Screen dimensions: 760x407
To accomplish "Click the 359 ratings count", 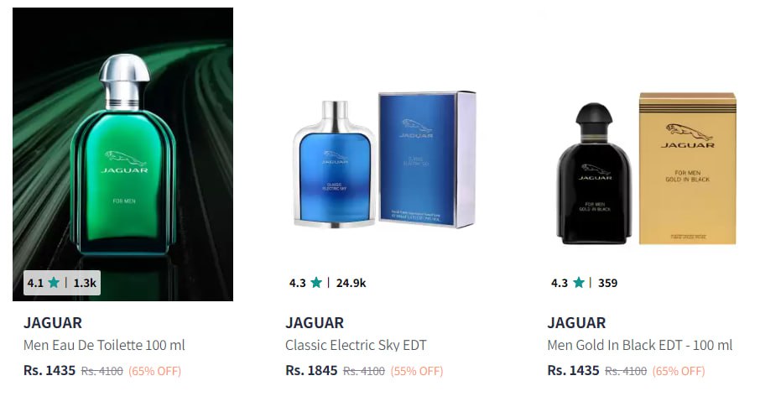I will (608, 283).
